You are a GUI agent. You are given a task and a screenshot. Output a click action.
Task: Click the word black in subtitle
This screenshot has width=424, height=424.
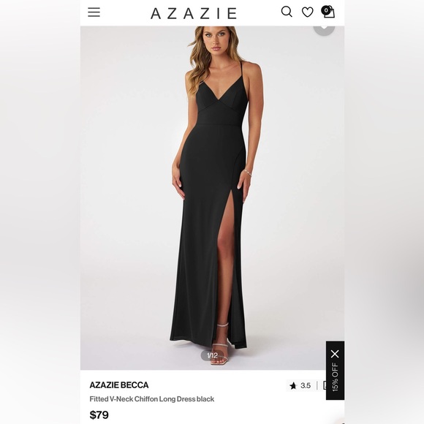click(205, 399)
